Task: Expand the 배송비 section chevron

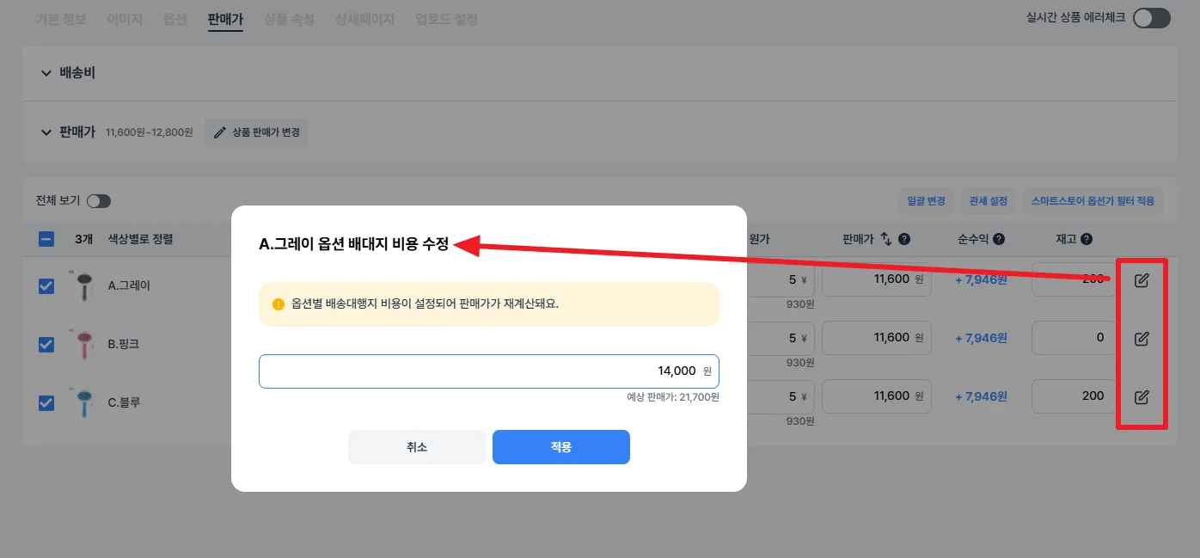Action: click(46, 73)
